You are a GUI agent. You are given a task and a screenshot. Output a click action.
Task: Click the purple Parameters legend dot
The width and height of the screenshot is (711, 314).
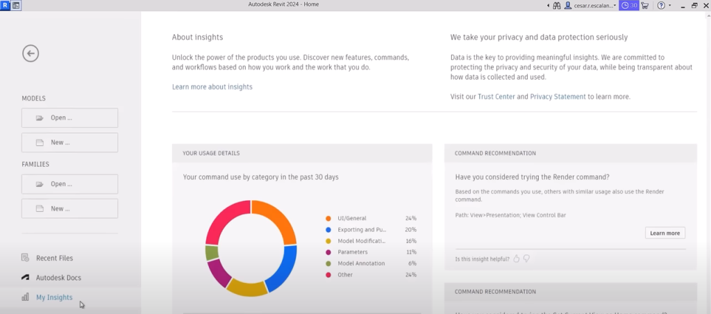coord(328,252)
